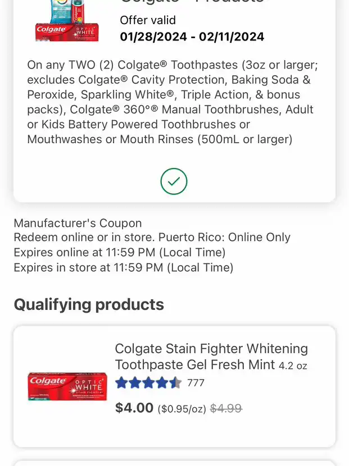Select the $4.00 sale price
Image resolution: width=349 pixels, height=466 pixels.
click(134, 408)
